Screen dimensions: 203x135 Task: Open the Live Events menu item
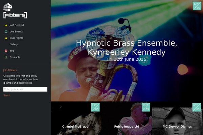coord(16,31)
